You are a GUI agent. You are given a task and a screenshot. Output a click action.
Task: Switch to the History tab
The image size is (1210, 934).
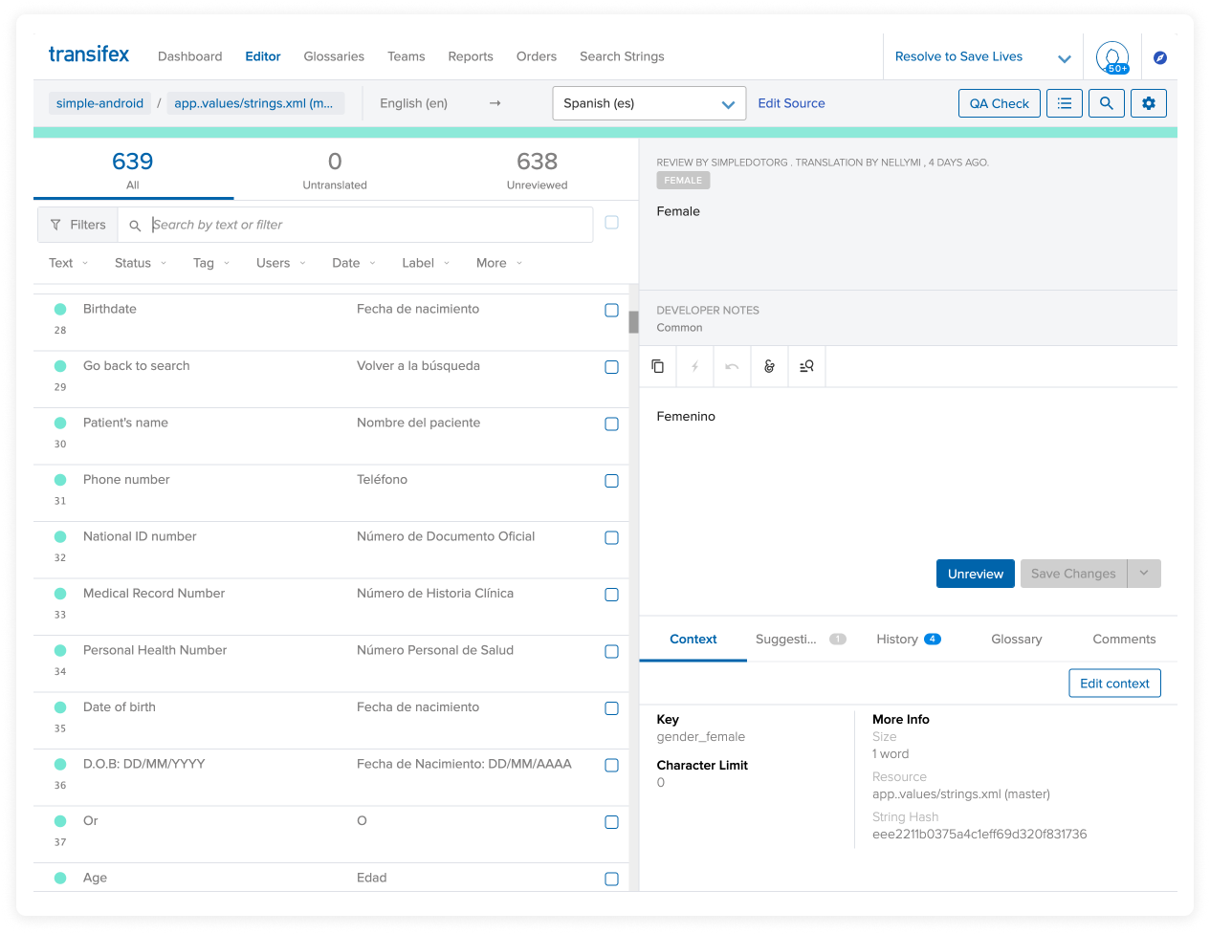click(909, 640)
